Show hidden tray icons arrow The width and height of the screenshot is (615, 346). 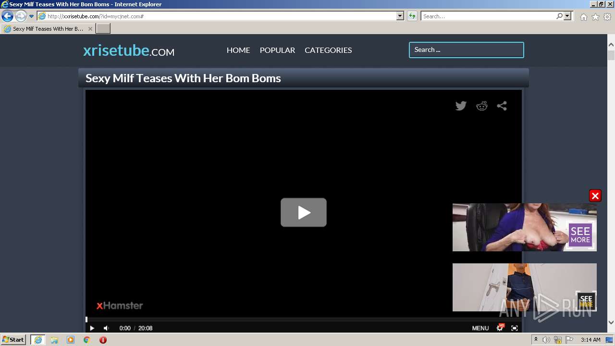tap(536, 340)
